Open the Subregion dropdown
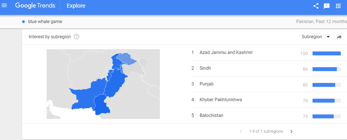 316,37
